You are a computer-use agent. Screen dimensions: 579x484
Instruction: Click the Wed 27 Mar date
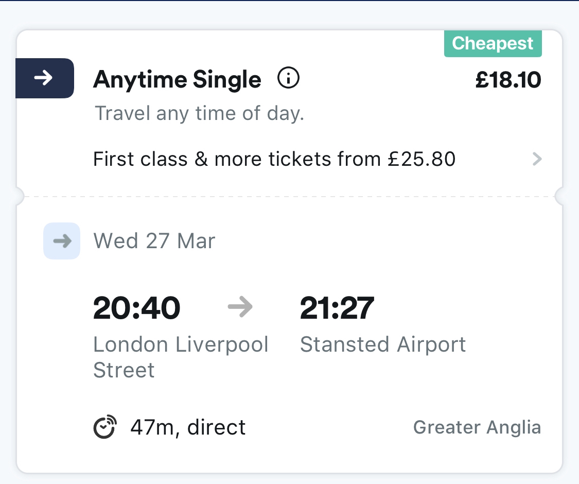coord(154,240)
